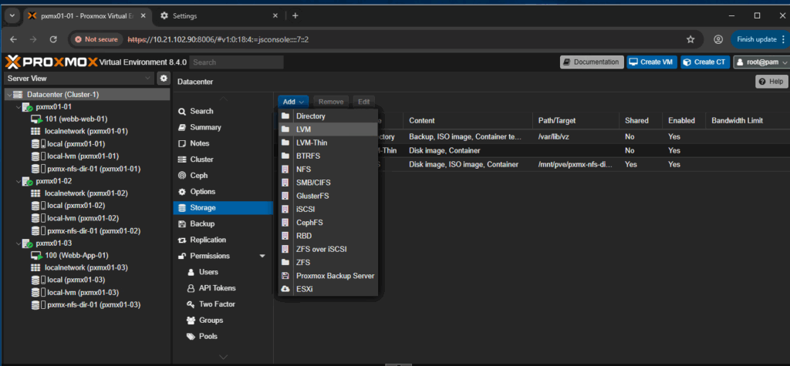Click the pxmx01-02 node icon

[28, 181]
